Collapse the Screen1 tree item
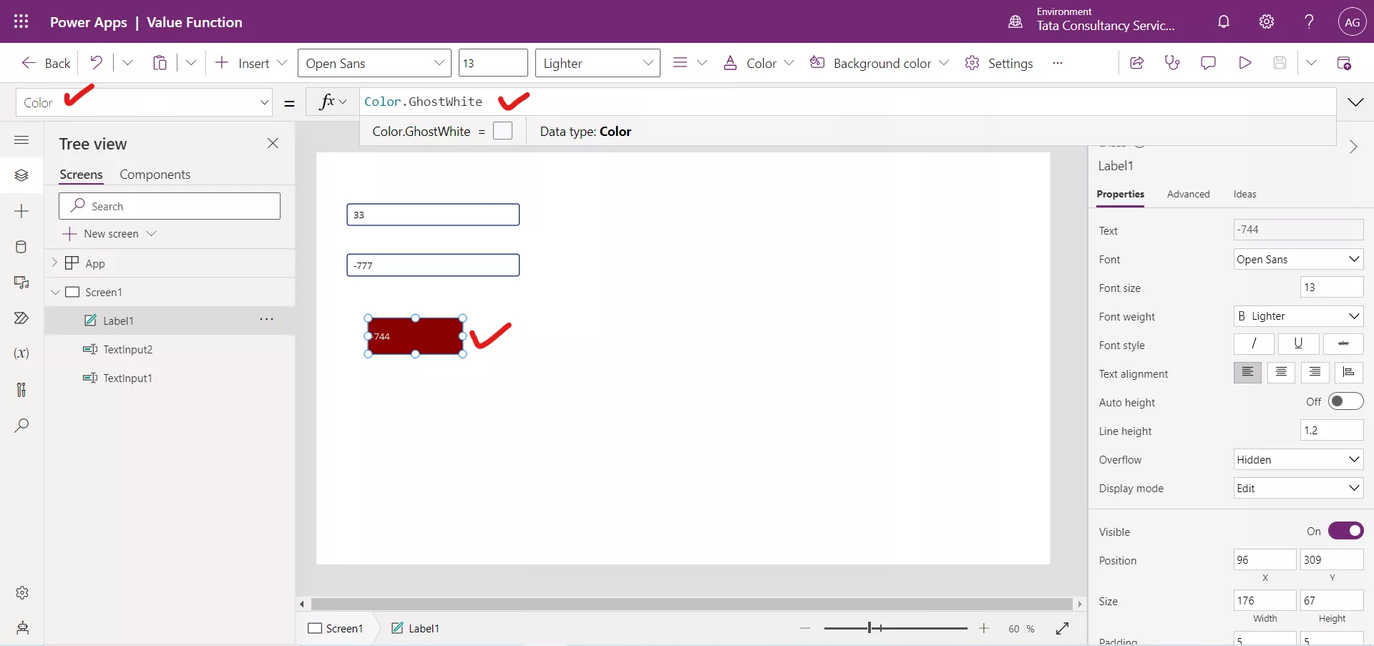 point(56,292)
